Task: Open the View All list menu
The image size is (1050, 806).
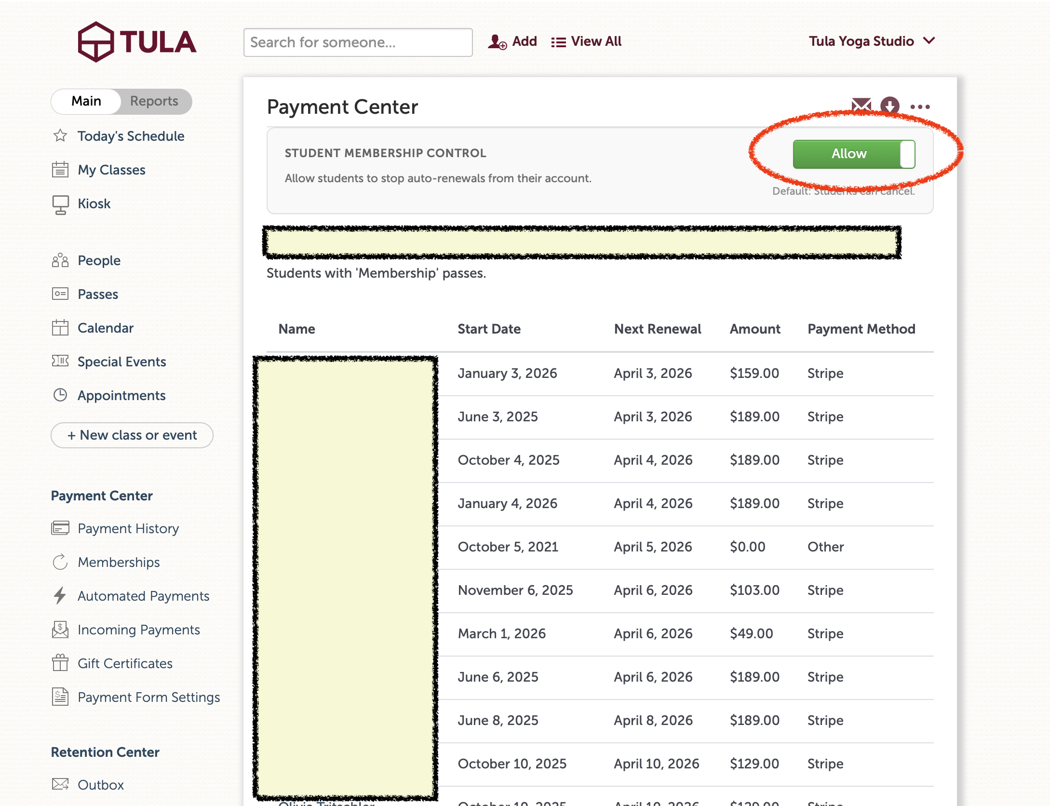Action: [x=587, y=42]
